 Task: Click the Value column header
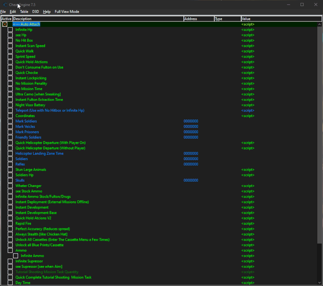(281, 19)
